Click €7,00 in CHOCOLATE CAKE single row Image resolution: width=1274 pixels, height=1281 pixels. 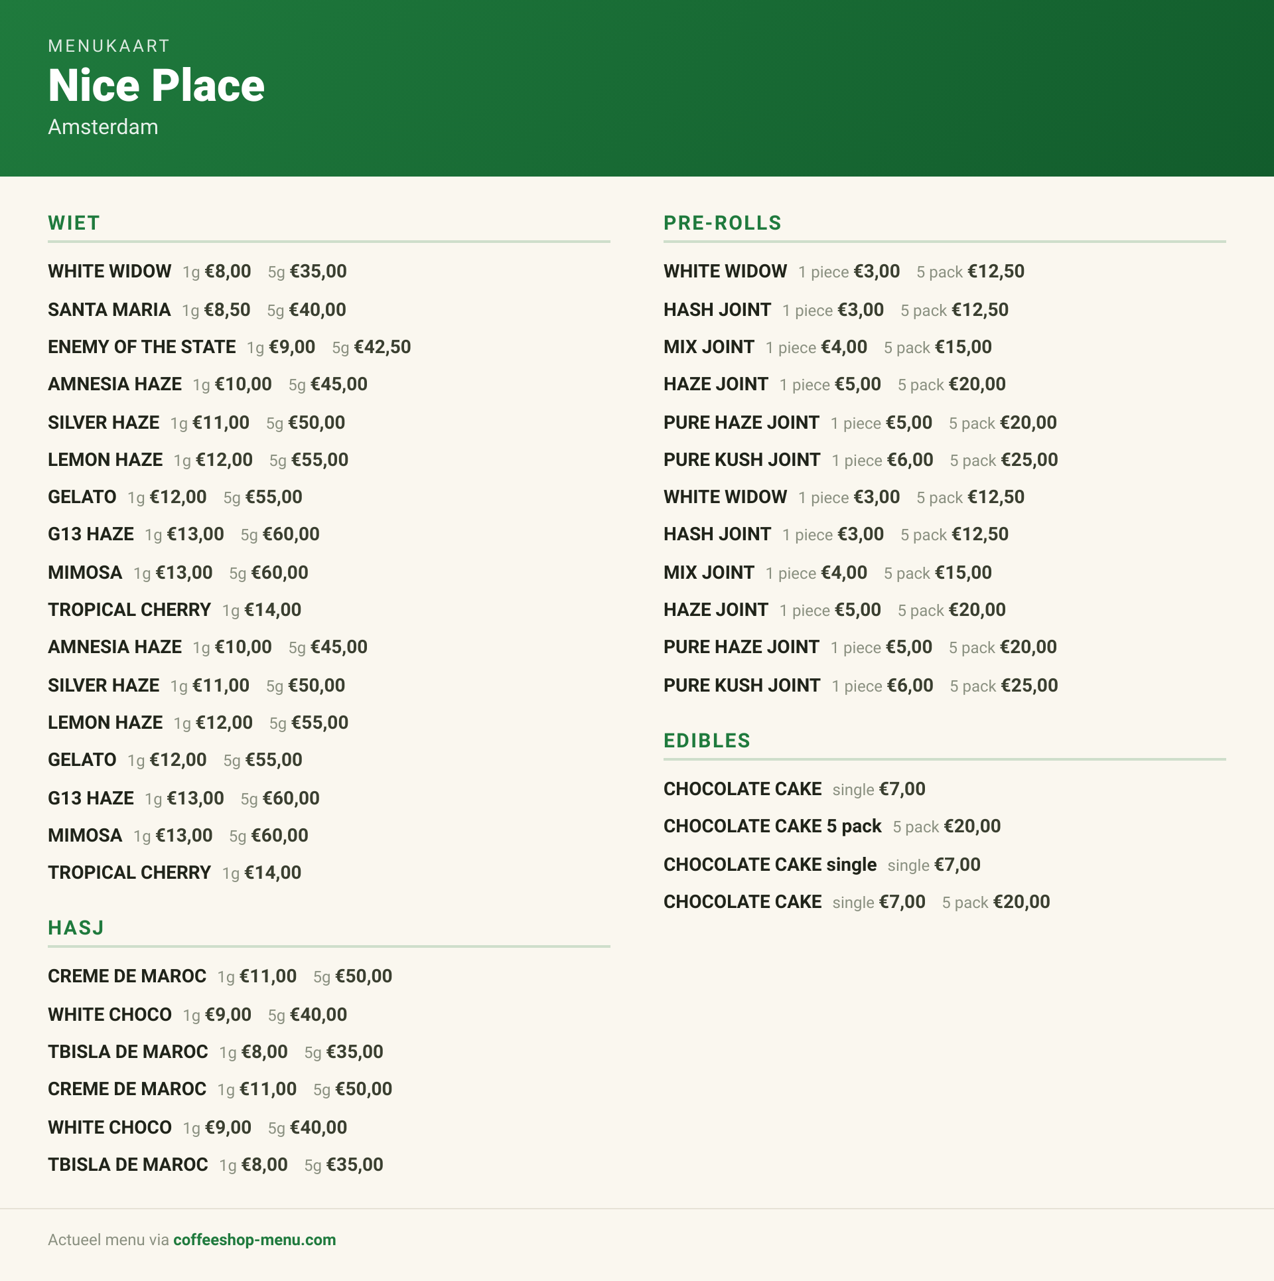tap(957, 865)
